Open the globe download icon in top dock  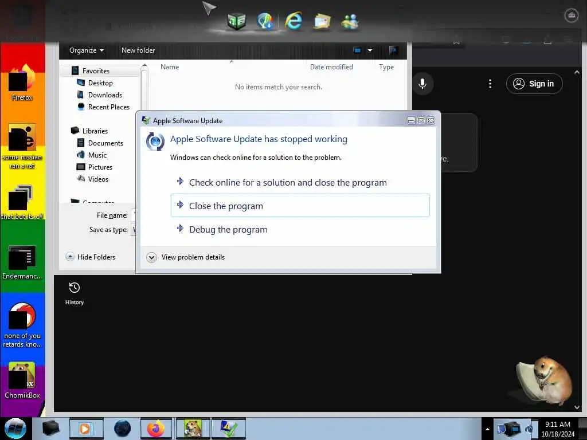click(265, 21)
